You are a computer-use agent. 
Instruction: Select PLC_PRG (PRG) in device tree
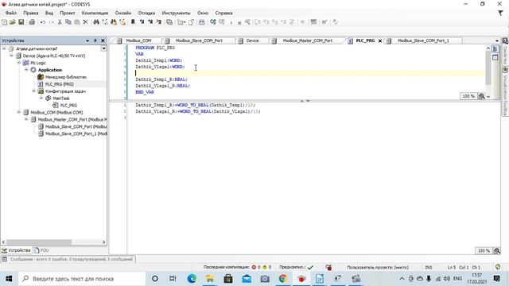(x=60, y=84)
